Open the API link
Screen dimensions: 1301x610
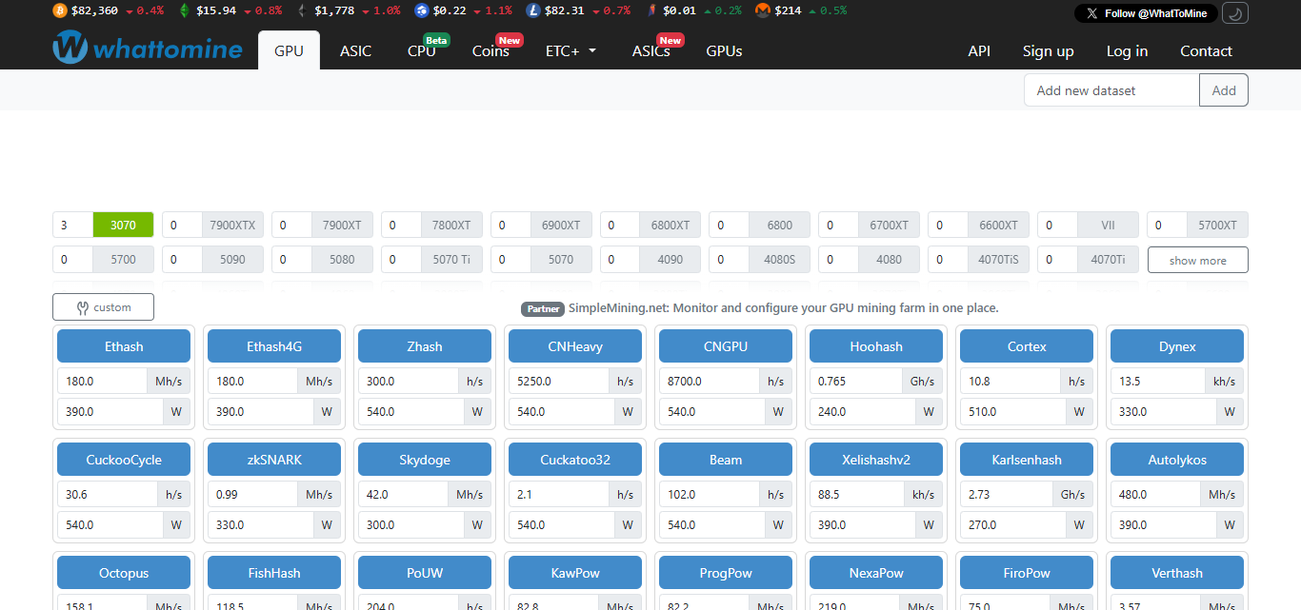click(x=979, y=51)
